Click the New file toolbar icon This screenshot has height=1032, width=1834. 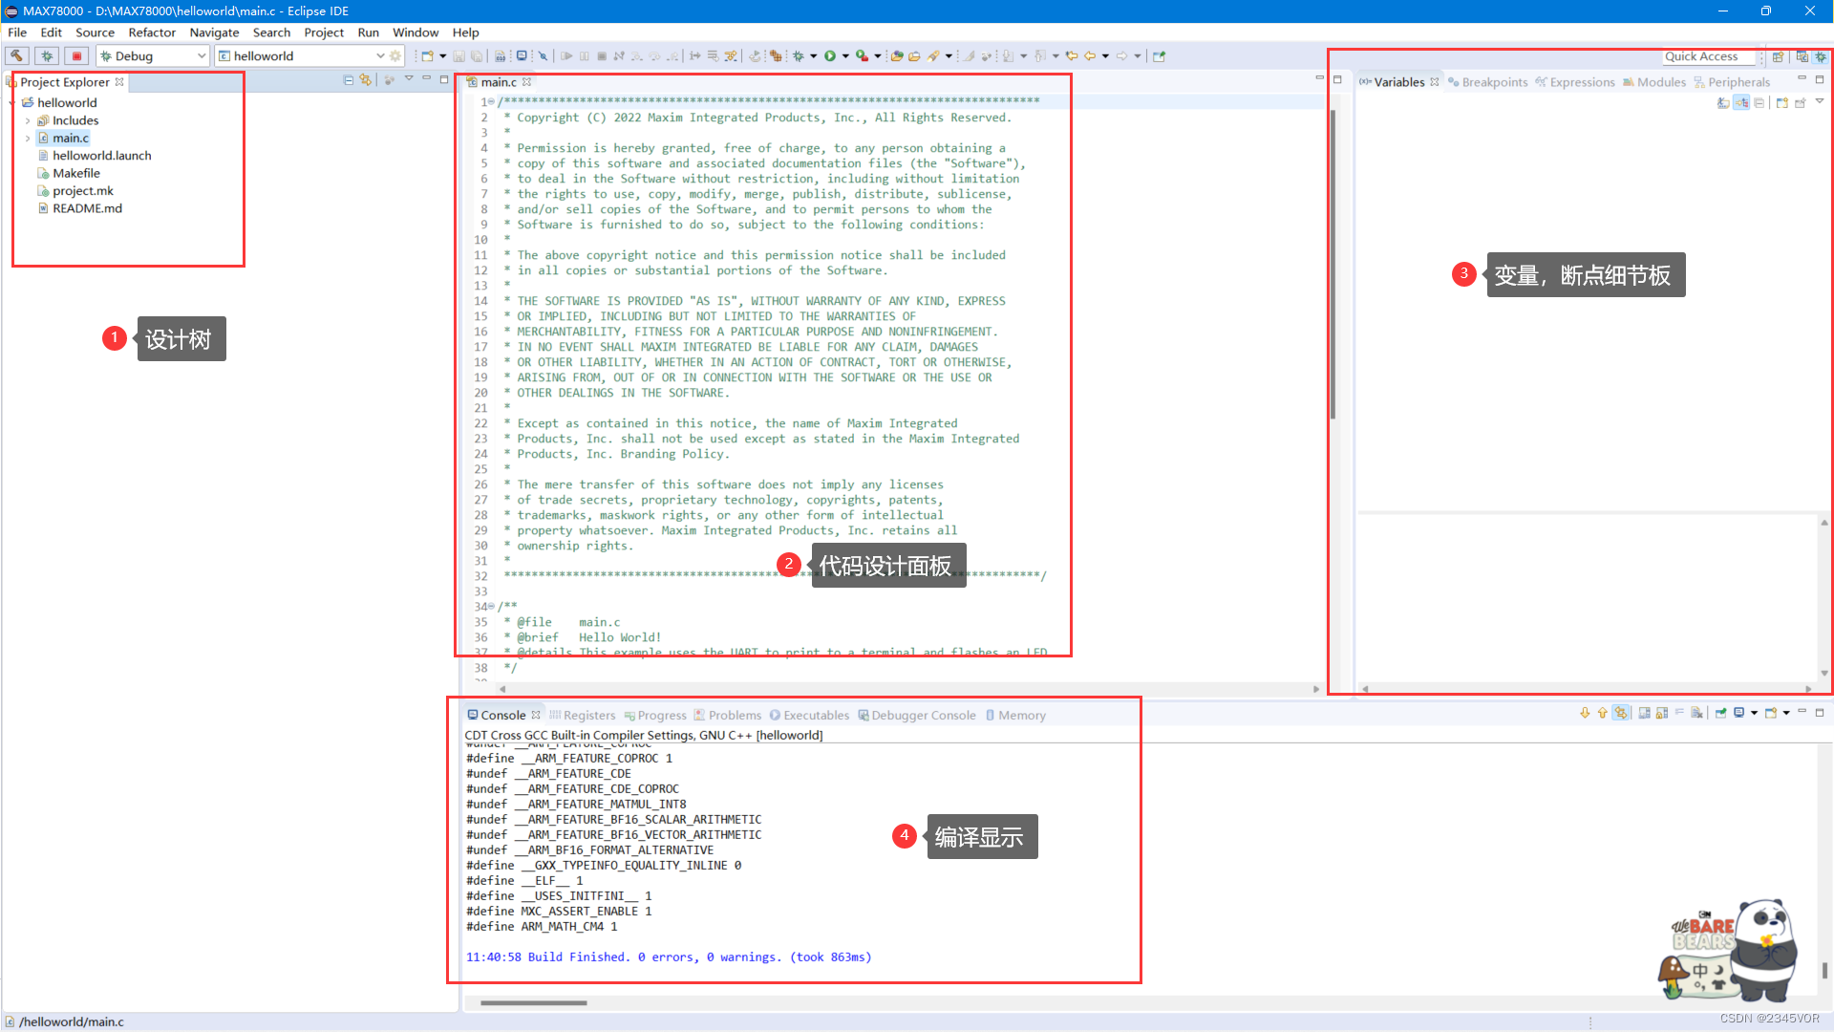click(x=427, y=56)
